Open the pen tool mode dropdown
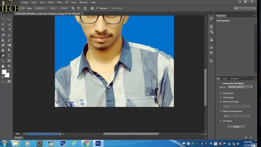The height and width of the screenshot is (147, 261). [x=23, y=8]
